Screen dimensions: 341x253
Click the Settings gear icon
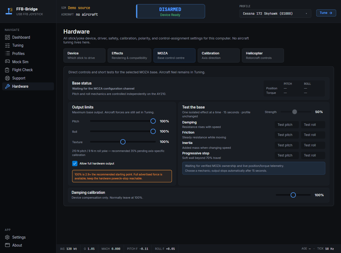(7, 237)
